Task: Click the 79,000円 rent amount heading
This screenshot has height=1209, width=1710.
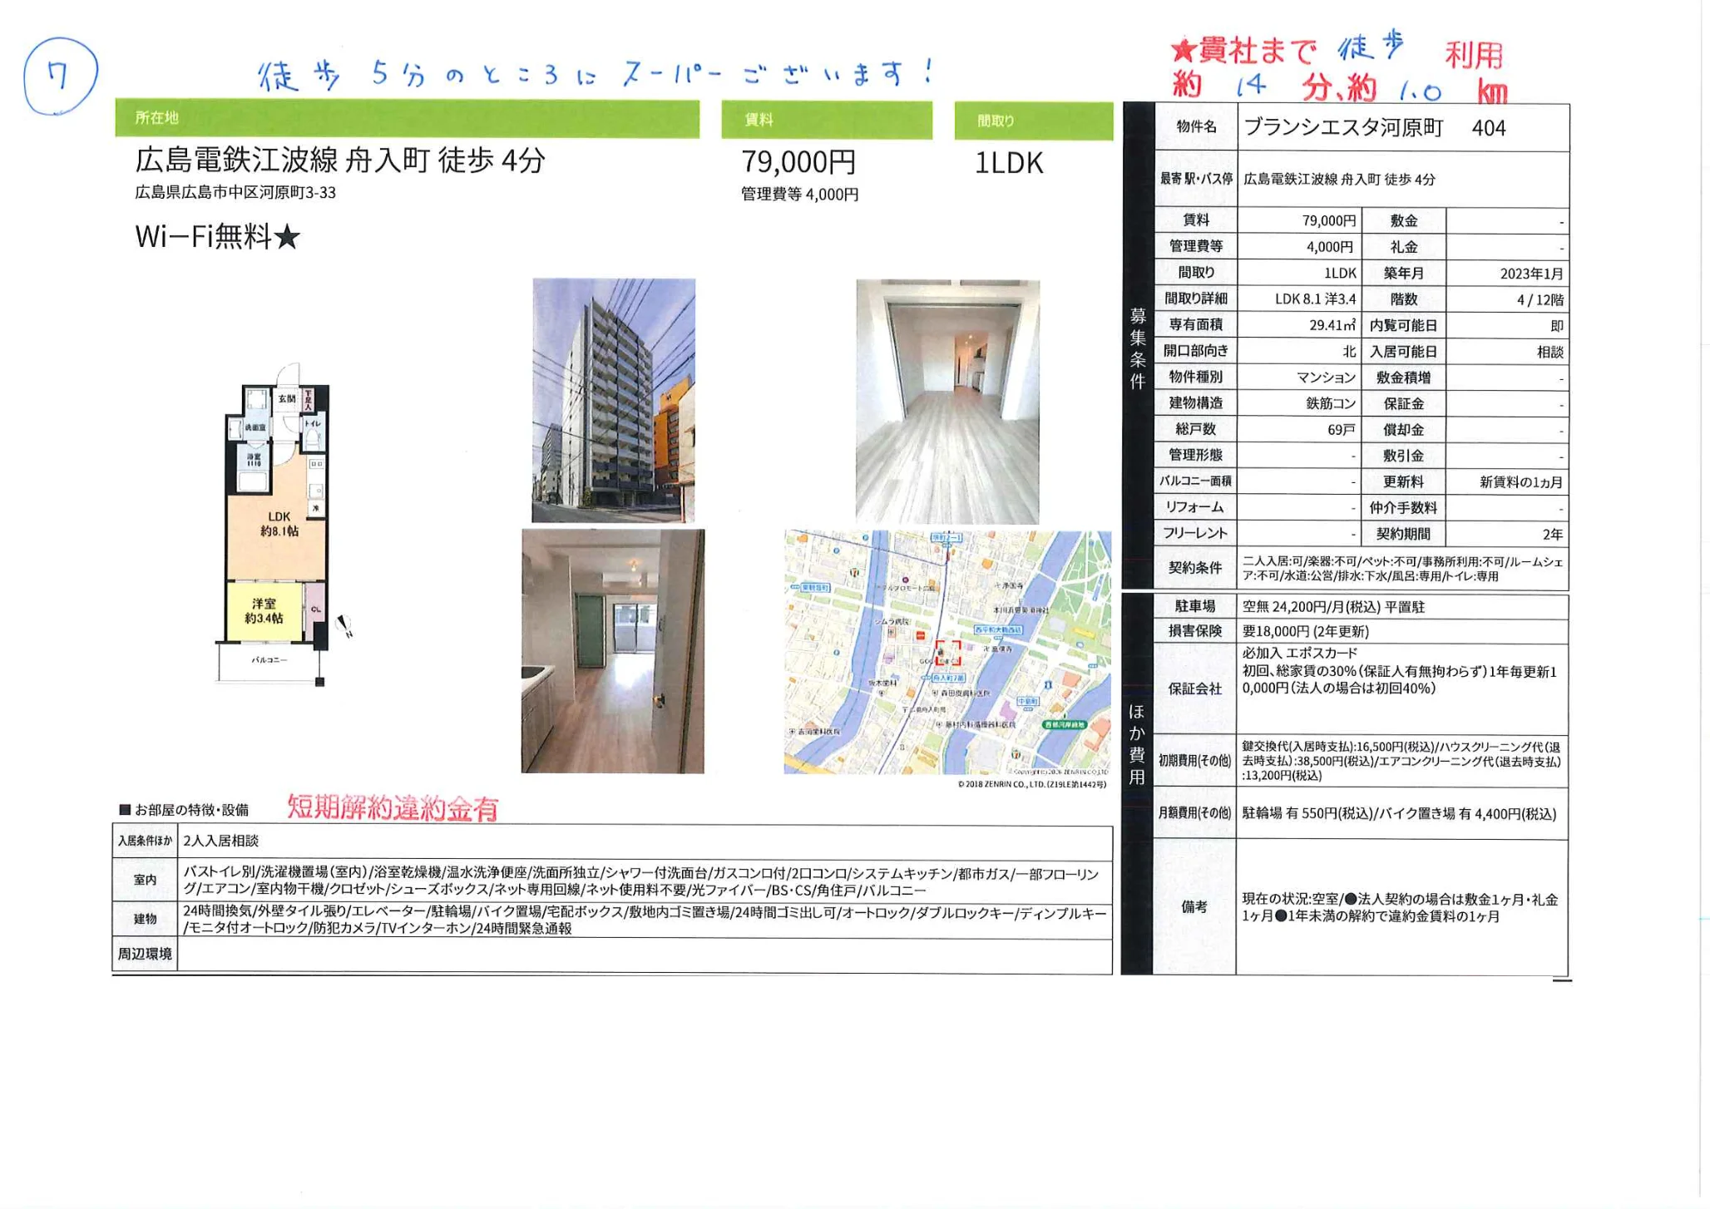Action: click(x=798, y=161)
